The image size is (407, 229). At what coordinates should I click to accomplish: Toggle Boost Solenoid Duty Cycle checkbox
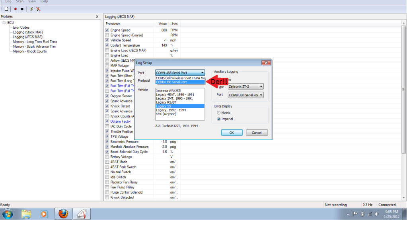tap(107, 152)
